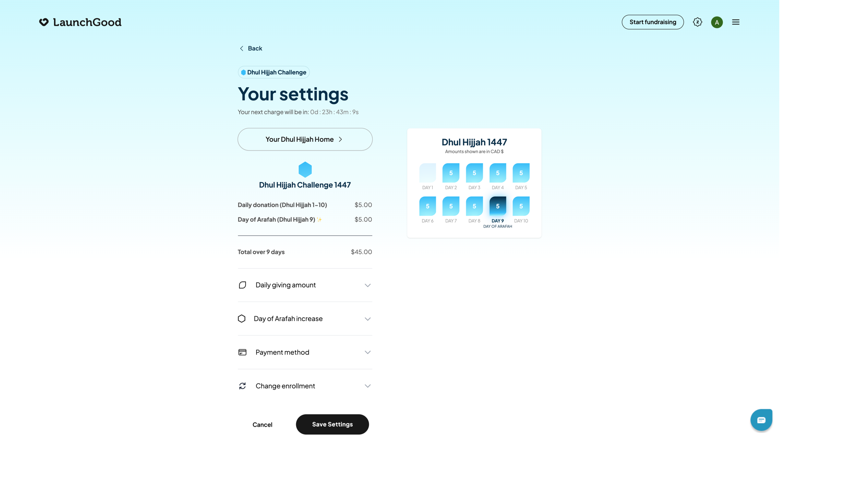Click the arrow inside Your Dhul Hijjah Home
The image size is (859, 496).
(340, 140)
